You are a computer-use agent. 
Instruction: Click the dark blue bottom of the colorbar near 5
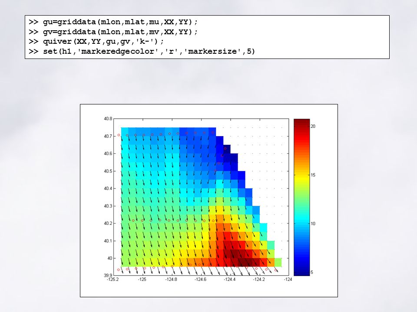pos(302,270)
